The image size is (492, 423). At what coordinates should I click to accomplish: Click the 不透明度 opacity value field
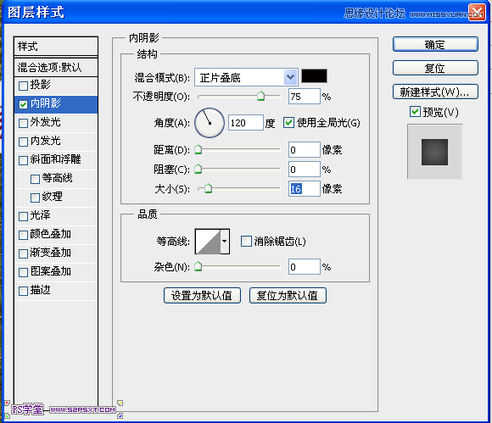pos(304,97)
